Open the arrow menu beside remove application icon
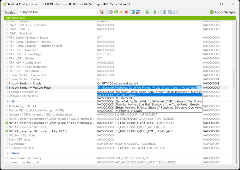The height and width of the screenshot is (170, 240). 142,12
